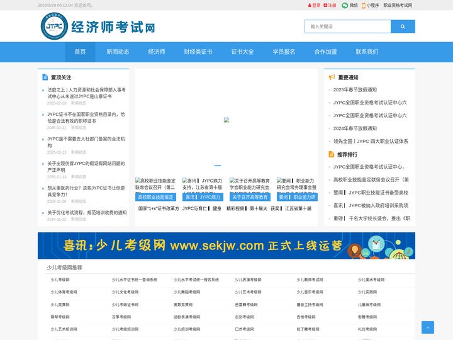
Task: Open the 芭蕾舞考级网 link
Action: click(x=246, y=305)
